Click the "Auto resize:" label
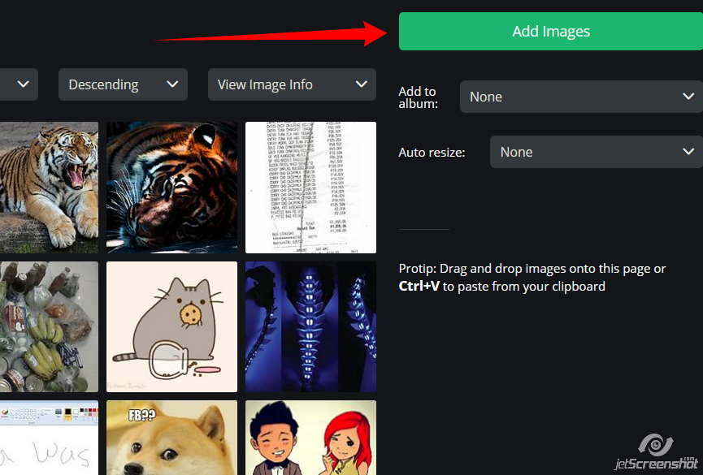703x475 pixels. point(432,153)
